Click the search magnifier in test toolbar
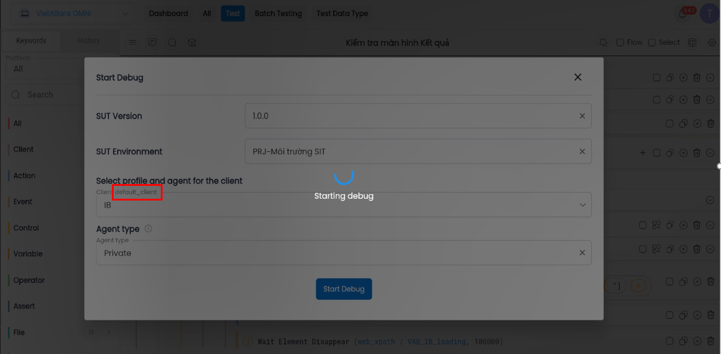 point(172,42)
